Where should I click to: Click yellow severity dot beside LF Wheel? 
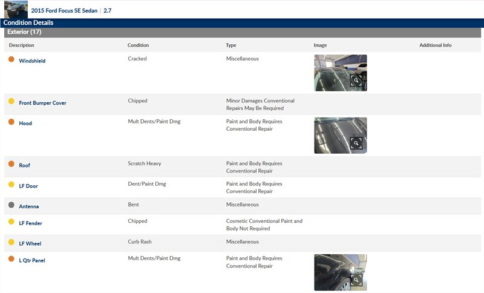[x=11, y=243]
